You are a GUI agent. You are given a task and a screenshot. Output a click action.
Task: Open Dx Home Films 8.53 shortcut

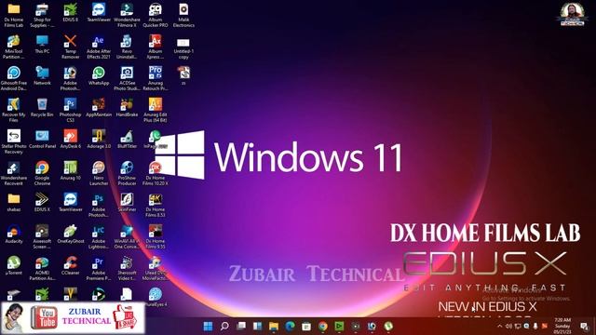point(156,205)
